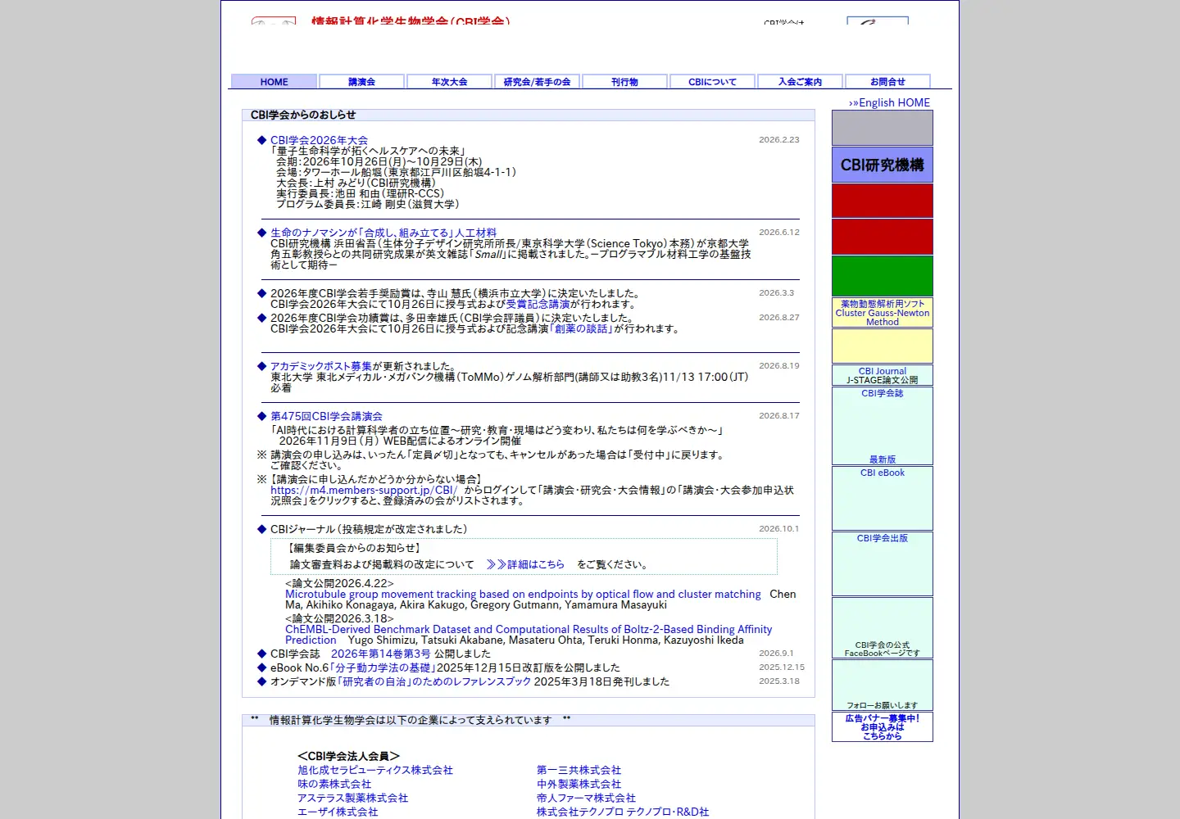Open the 生命のナノマシン article link

(383, 233)
